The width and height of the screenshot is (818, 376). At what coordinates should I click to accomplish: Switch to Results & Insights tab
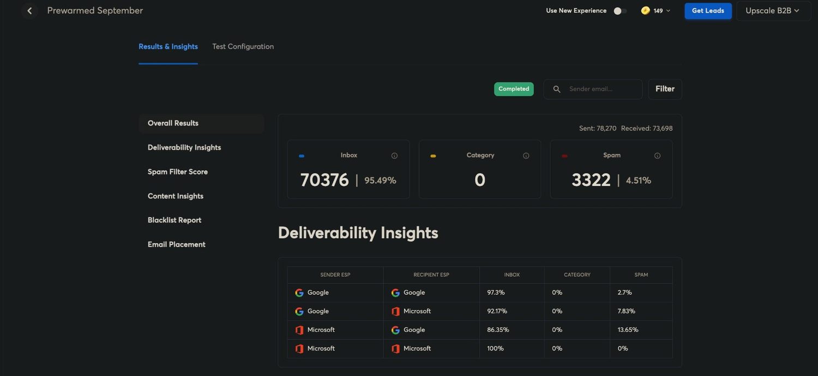pos(168,46)
